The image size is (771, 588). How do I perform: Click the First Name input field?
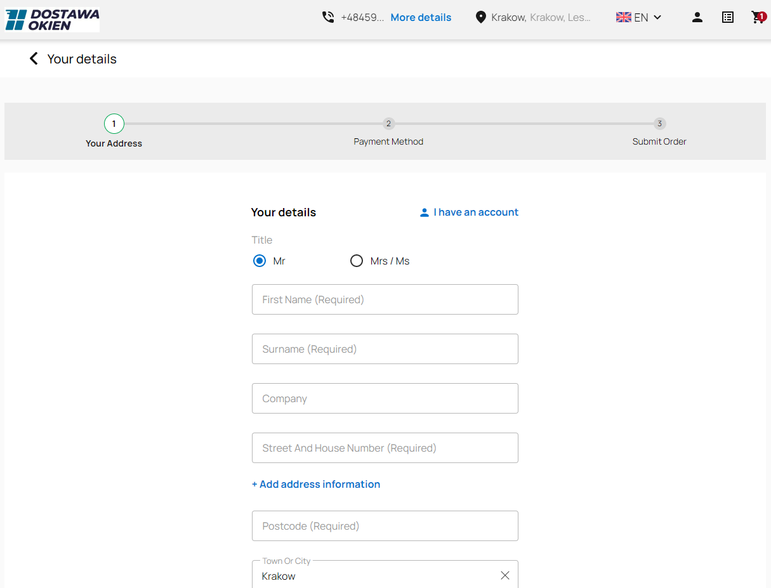385,299
